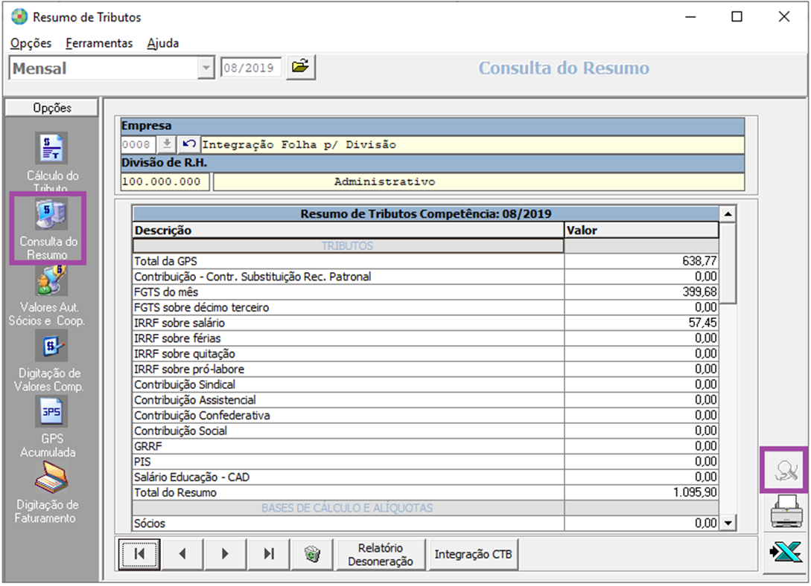The image size is (811, 586).
Task: Go to previous record
Action: pyautogui.click(x=182, y=554)
